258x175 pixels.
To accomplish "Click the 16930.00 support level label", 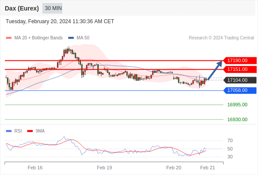I will 237,119.
